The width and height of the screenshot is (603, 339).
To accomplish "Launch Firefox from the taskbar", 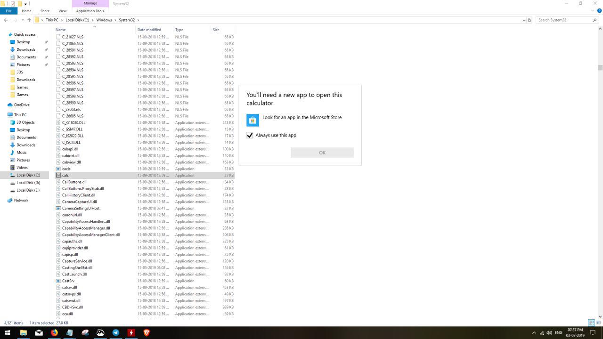I will (54, 332).
